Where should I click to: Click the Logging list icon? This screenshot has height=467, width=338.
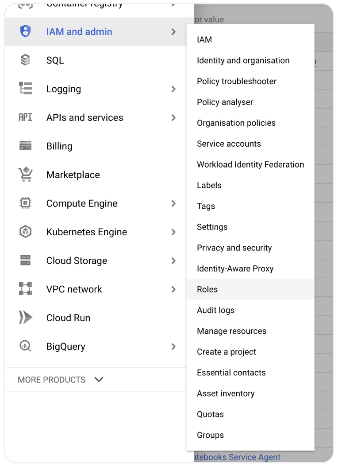[25, 89]
